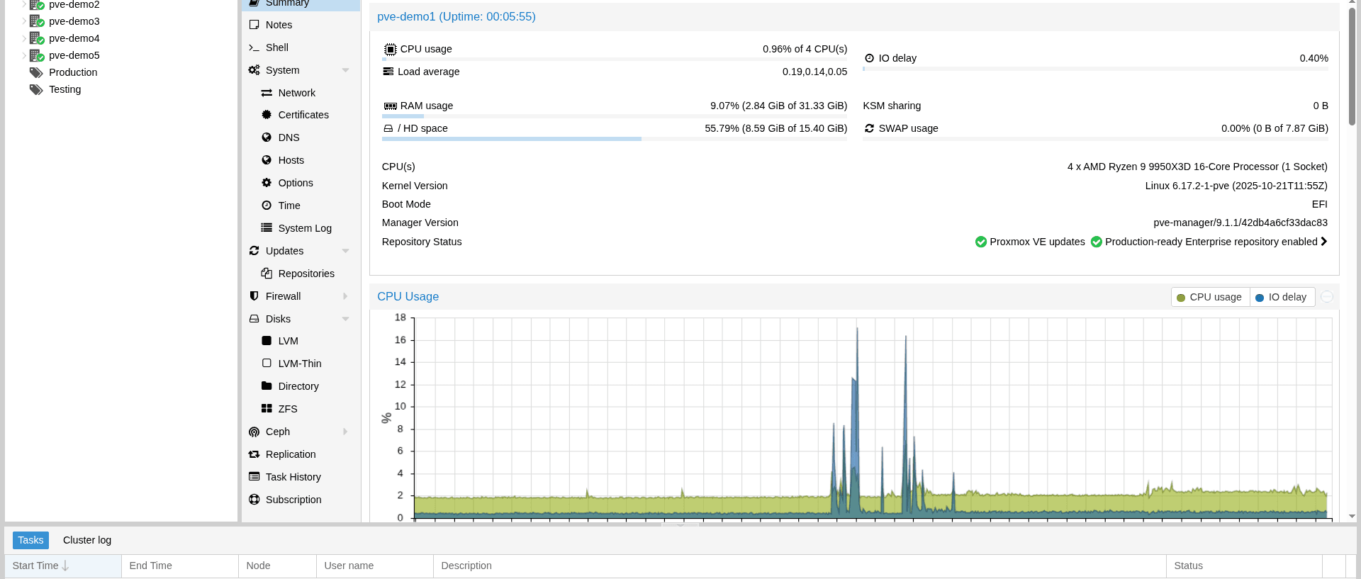
Task: Click the Notes icon in node menu
Action: point(254,25)
